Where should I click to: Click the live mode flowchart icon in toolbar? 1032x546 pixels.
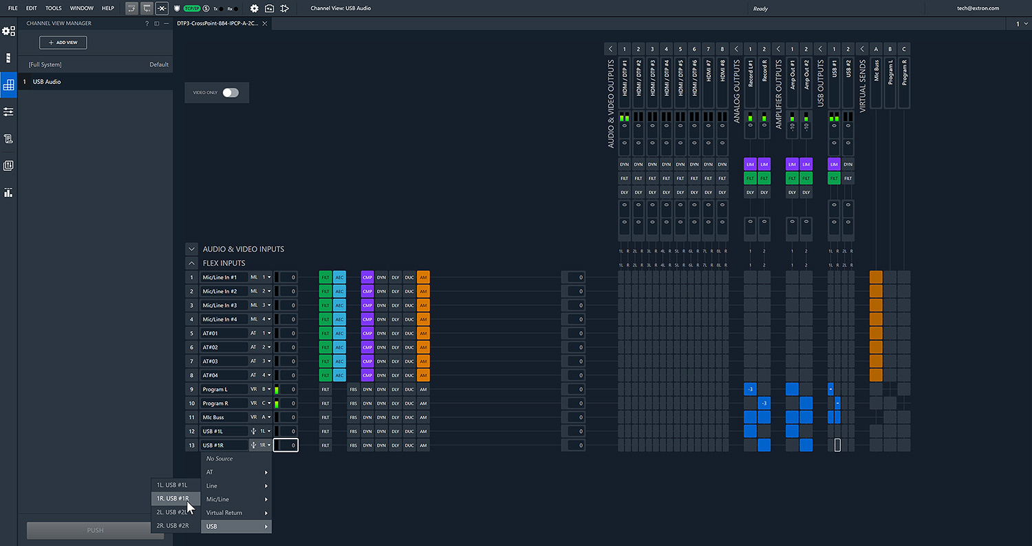[285, 8]
